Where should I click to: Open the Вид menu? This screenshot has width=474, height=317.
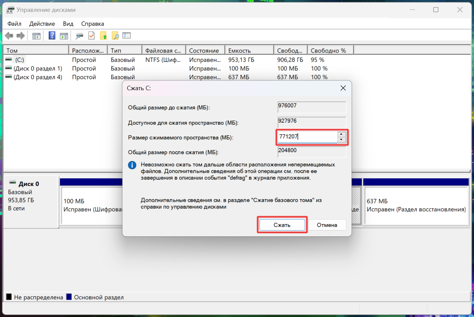(68, 24)
